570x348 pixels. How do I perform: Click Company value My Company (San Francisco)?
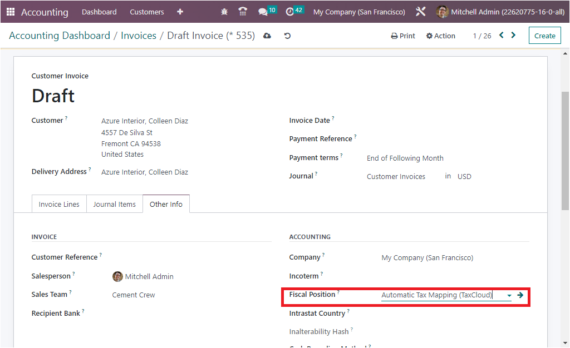(427, 257)
